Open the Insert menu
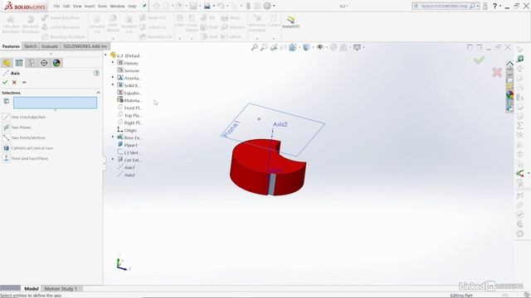 90,6
